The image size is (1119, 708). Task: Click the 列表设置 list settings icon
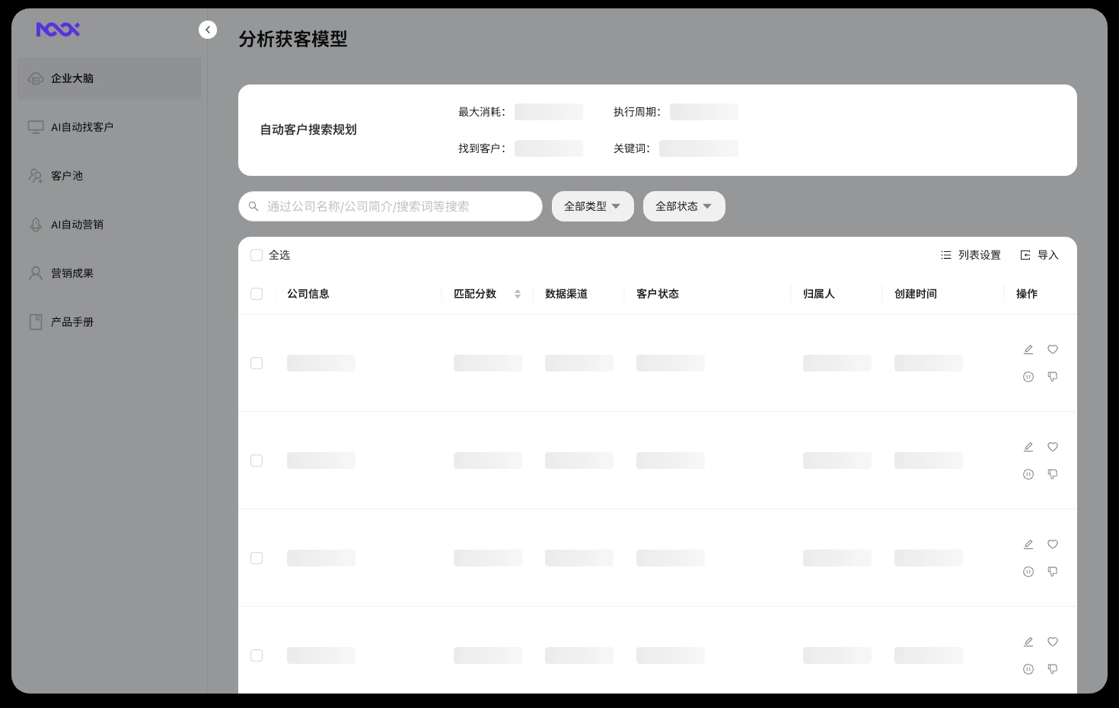[946, 255]
